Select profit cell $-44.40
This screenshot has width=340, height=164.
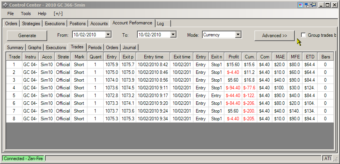(233, 96)
